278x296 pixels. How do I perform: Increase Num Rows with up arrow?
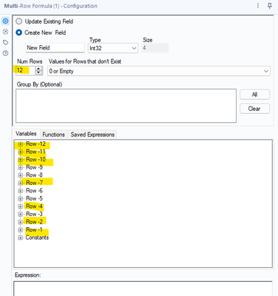(38, 68)
